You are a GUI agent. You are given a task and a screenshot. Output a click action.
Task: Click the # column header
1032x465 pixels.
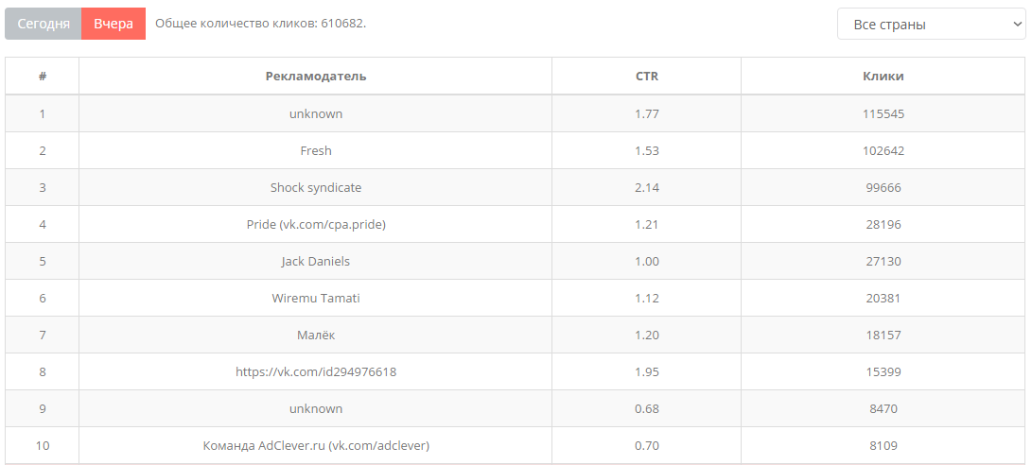[x=43, y=77]
